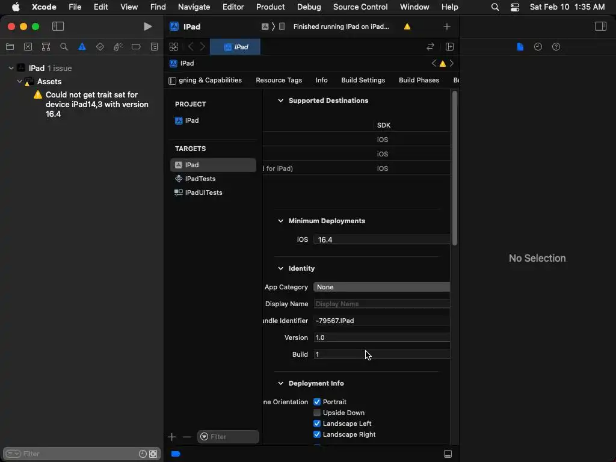This screenshot has height=462, width=616.
Task: Open the breakpoint navigator icon
Action: [136, 47]
